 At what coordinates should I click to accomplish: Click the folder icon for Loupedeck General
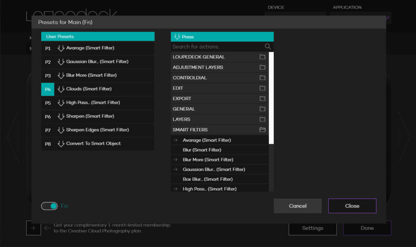262,57
